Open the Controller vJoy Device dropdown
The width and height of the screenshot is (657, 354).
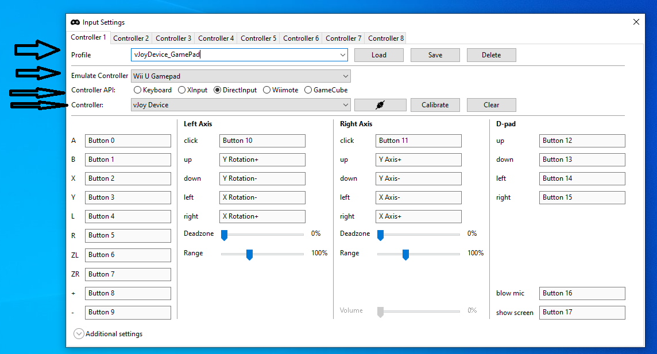coord(241,105)
